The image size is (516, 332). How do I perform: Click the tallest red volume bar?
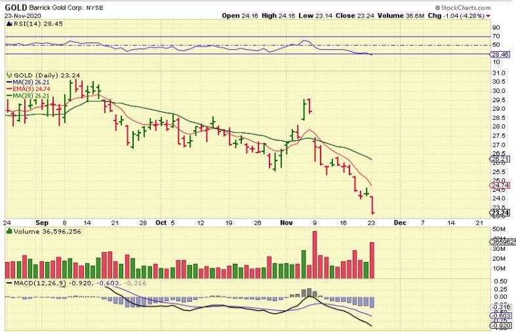click(x=315, y=255)
